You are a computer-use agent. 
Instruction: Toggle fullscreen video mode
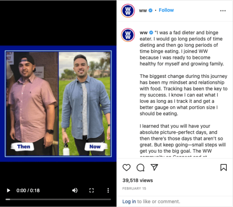[x=92, y=190]
